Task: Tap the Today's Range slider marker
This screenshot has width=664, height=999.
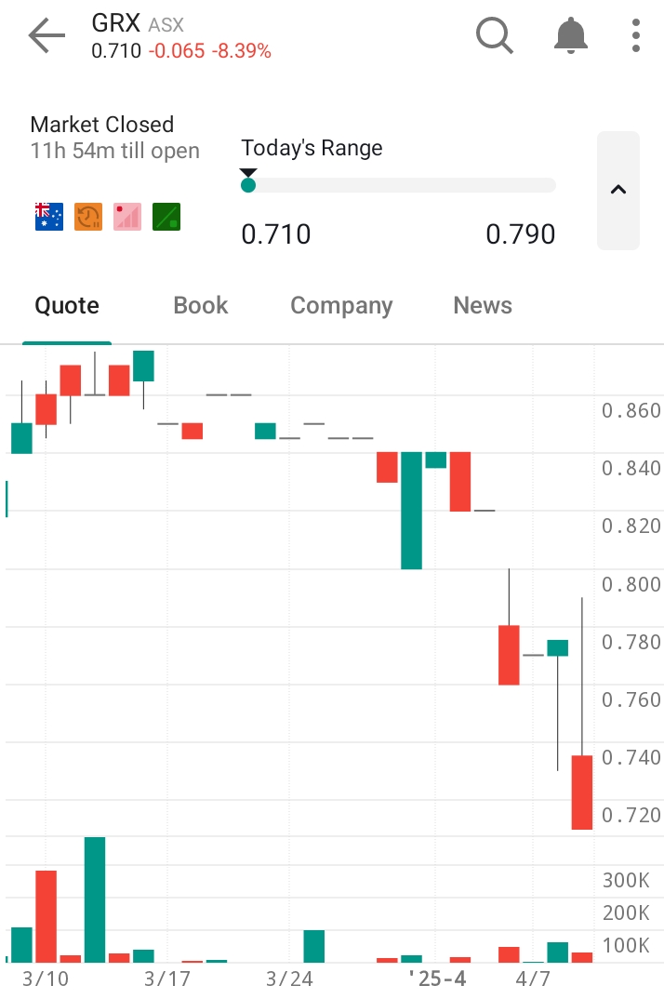Action: [x=248, y=181]
